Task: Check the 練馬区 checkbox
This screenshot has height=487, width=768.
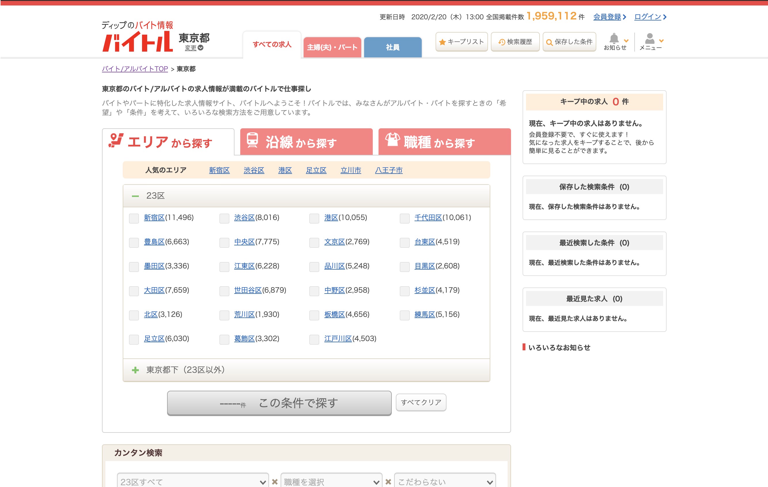Action: [x=404, y=315]
